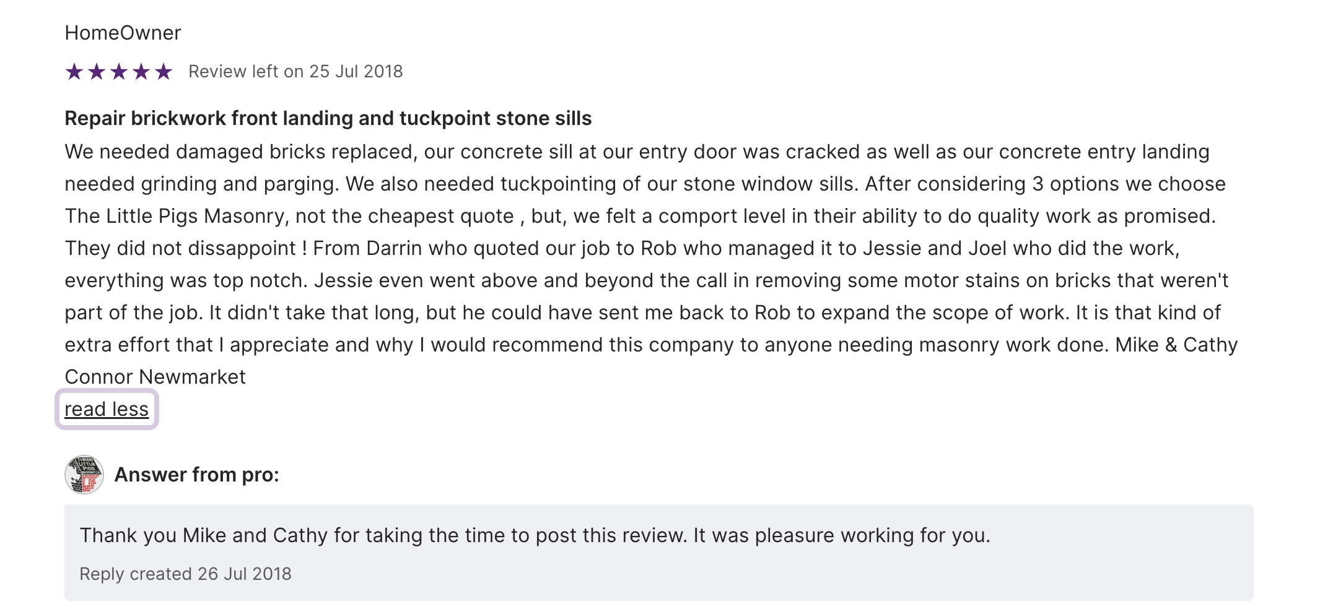This screenshot has height=604, width=1333.
Task: Click the "Repair brickwork front landing" review title
Action: [x=328, y=118]
